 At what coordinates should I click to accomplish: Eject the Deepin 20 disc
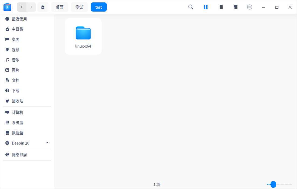[47, 143]
